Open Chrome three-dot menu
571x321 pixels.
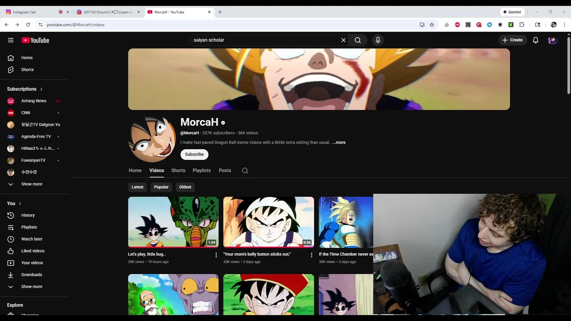click(564, 25)
